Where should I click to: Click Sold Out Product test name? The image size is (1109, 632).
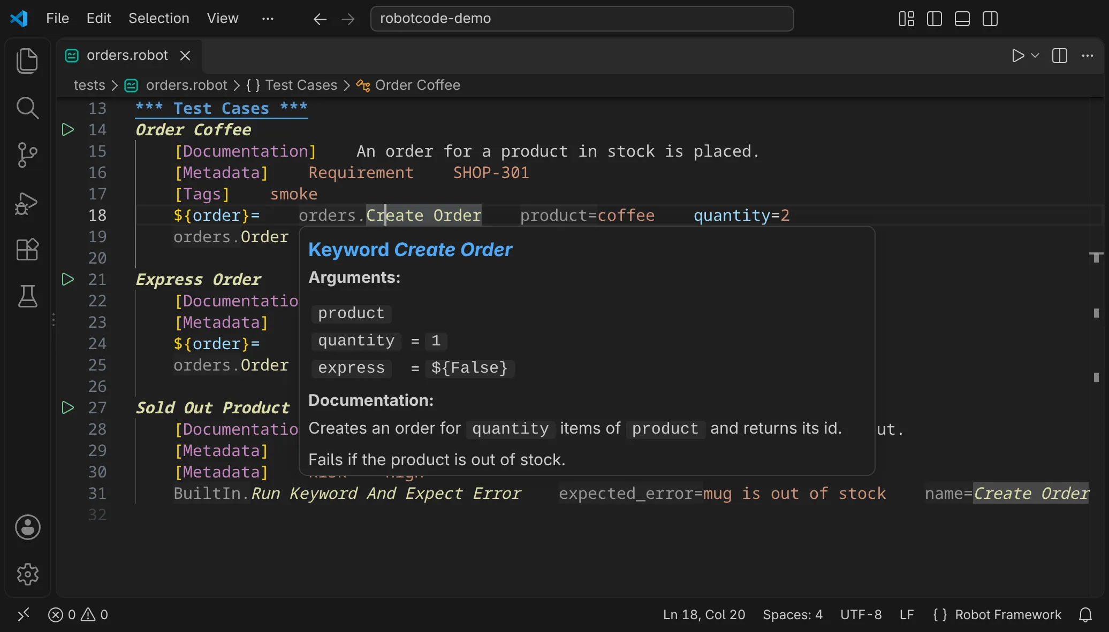tap(212, 408)
